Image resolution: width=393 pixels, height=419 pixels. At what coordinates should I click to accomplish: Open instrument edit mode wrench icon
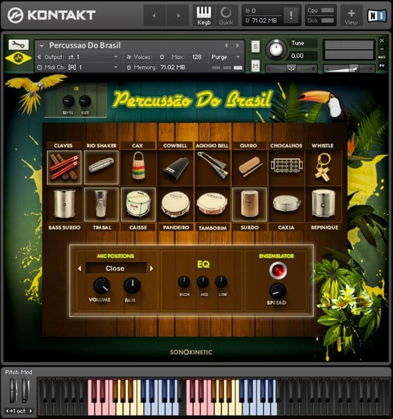pyautogui.click(x=18, y=44)
